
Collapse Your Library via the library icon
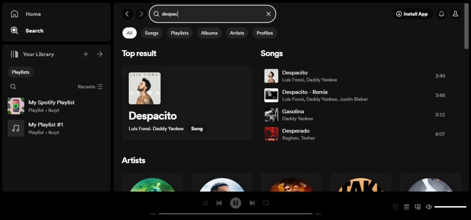coord(14,54)
